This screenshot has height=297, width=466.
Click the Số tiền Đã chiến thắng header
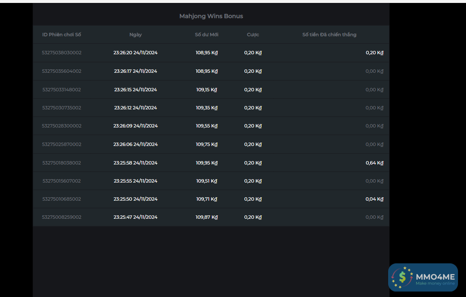tap(329, 34)
